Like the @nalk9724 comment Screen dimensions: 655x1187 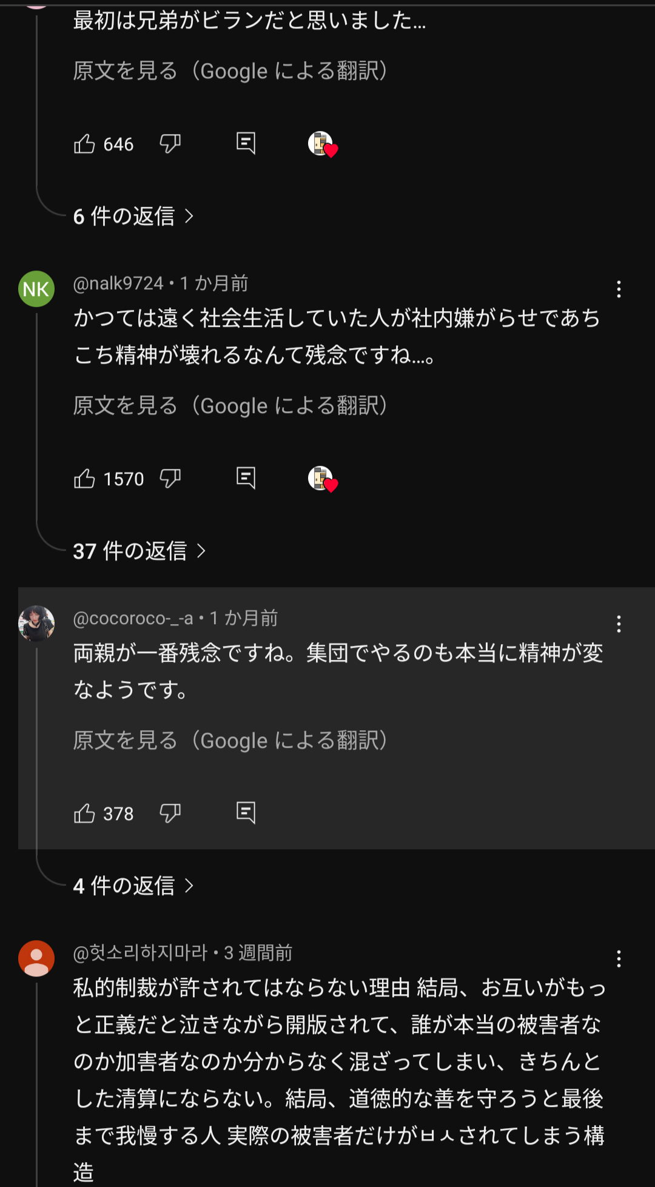tap(84, 479)
